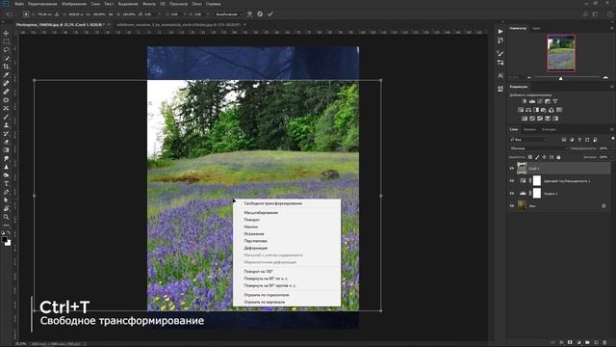This screenshot has width=616, height=347.
Task: Commit transform with the checkmark icon
Action: tap(270, 14)
